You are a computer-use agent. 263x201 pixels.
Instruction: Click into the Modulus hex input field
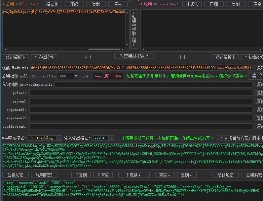pyautogui.click(x=141, y=68)
